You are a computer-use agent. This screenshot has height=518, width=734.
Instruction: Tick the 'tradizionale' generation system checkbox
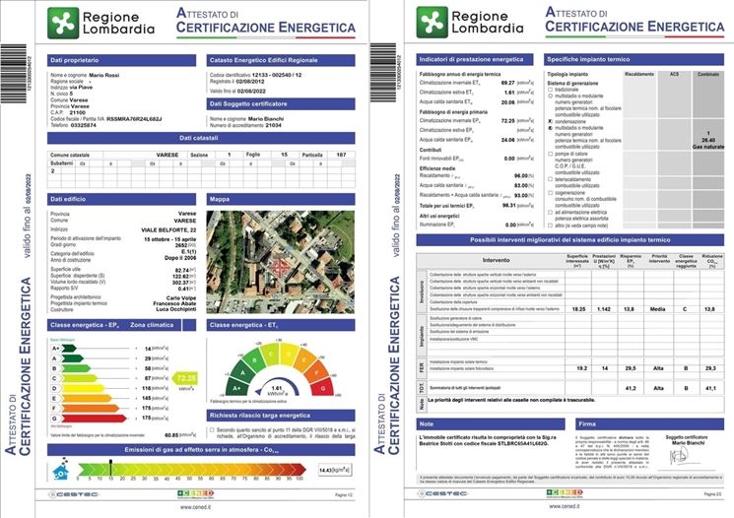coord(551,90)
